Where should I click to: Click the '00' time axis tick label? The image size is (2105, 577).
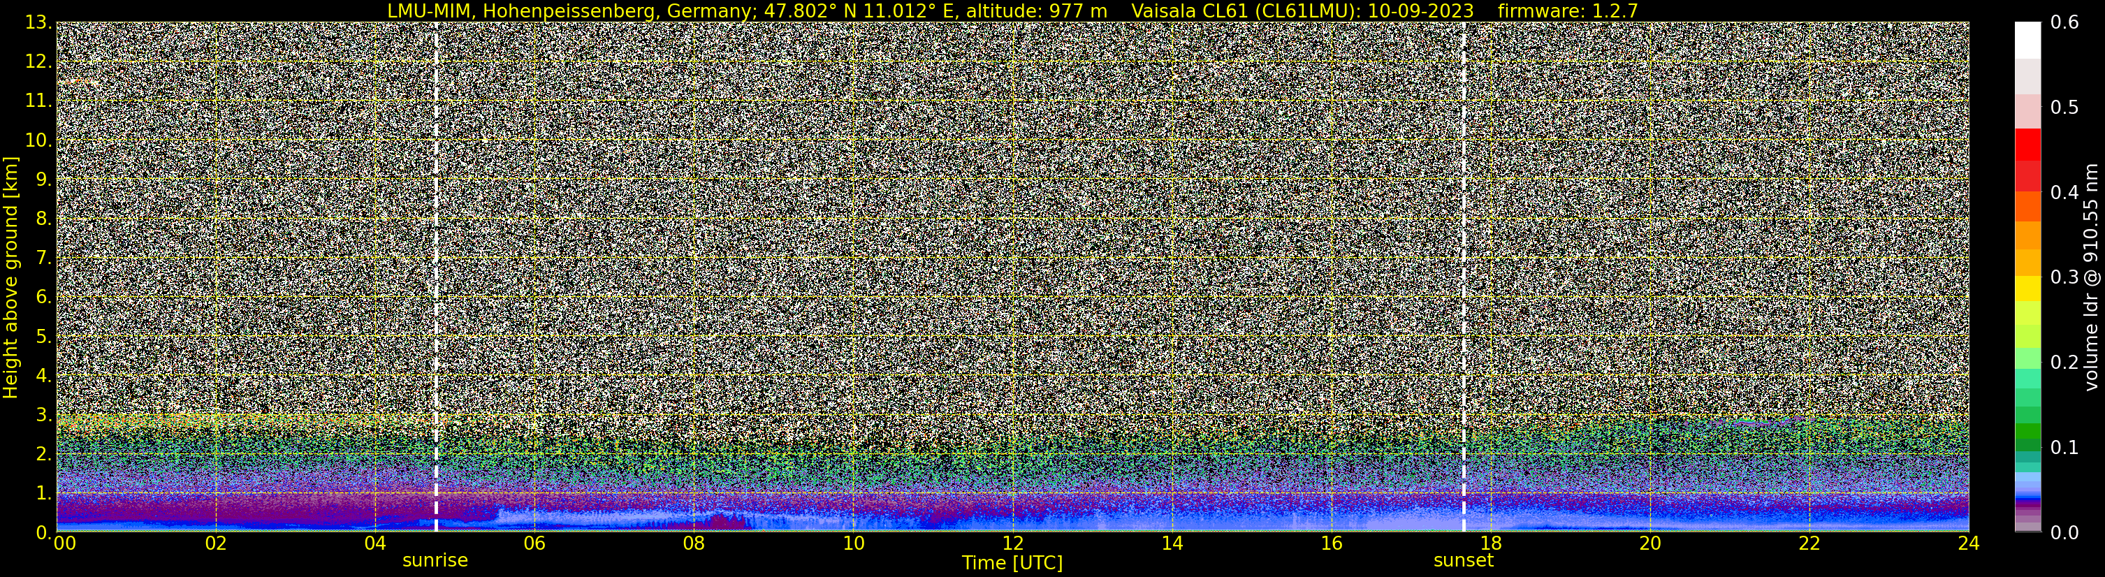[x=64, y=544]
